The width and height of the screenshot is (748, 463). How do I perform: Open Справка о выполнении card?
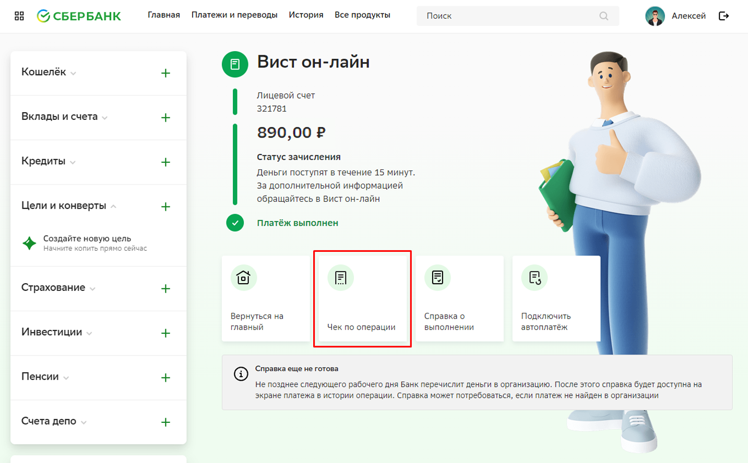pos(459,299)
